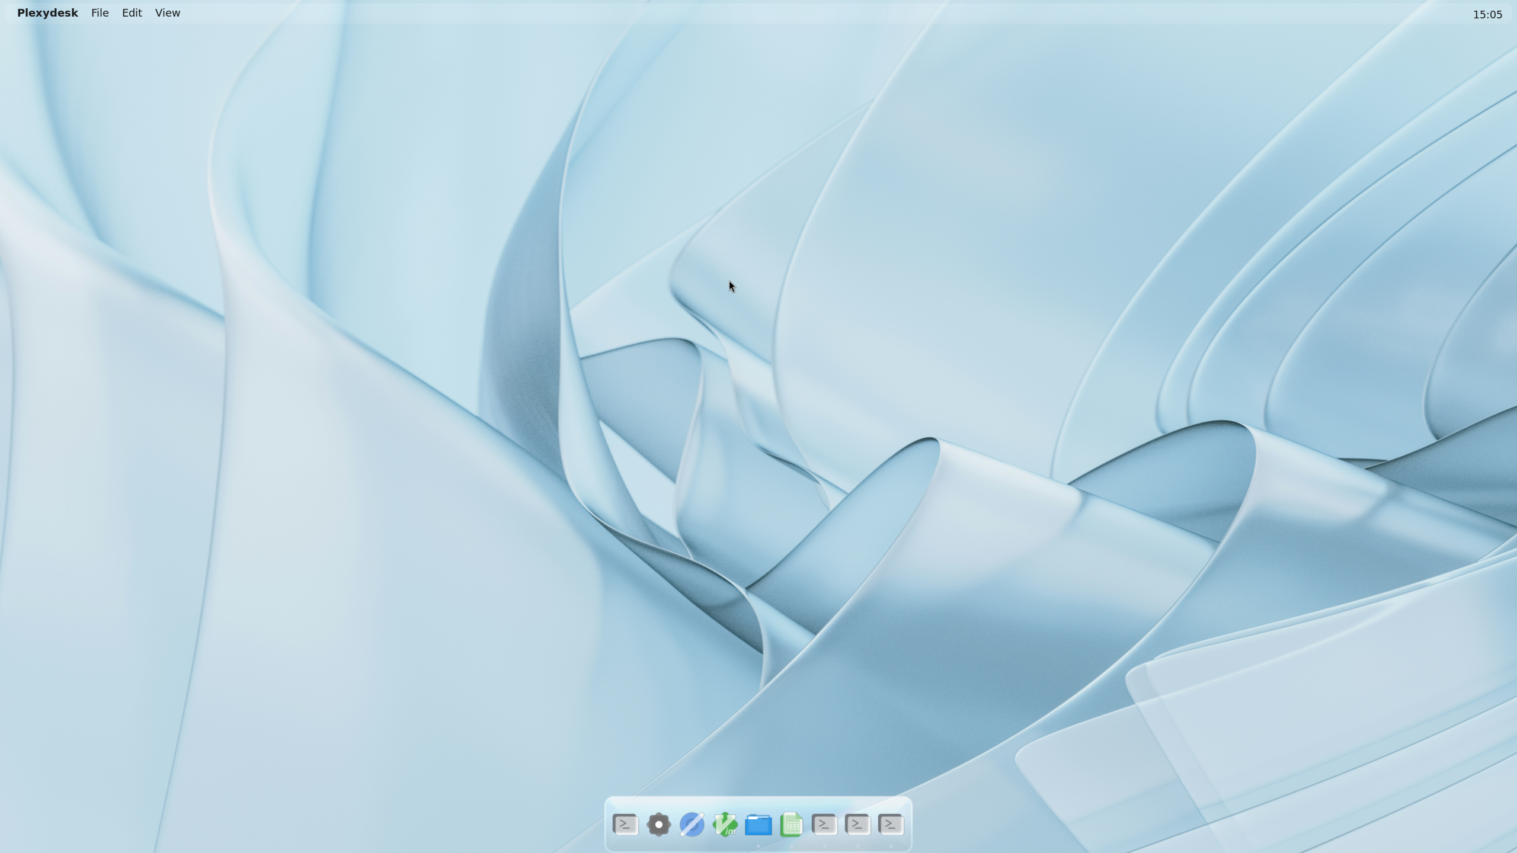Open the leftmost terminal launcher in the dock
Screen dimensions: 1517x853
click(x=625, y=824)
